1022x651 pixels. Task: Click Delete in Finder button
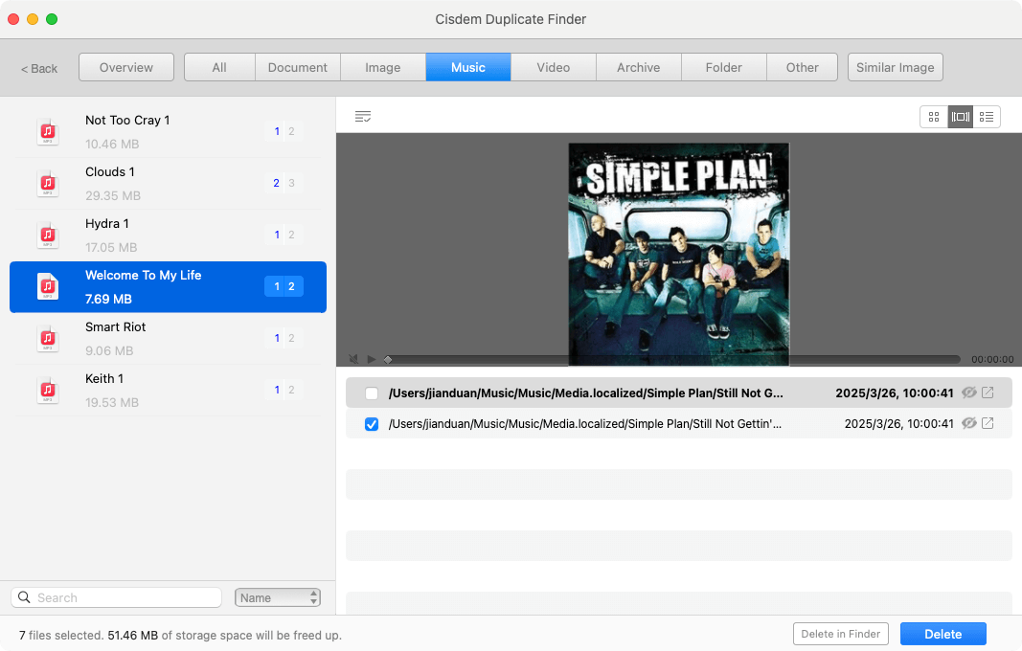pyautogui.click(x=840, y=634)
